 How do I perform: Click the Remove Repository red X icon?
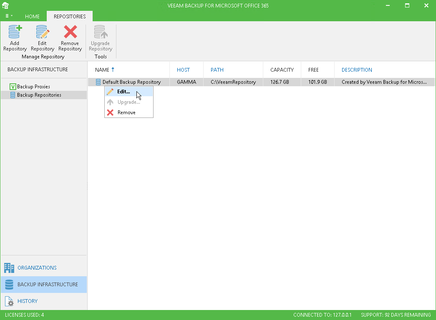[x=71, y=32]
